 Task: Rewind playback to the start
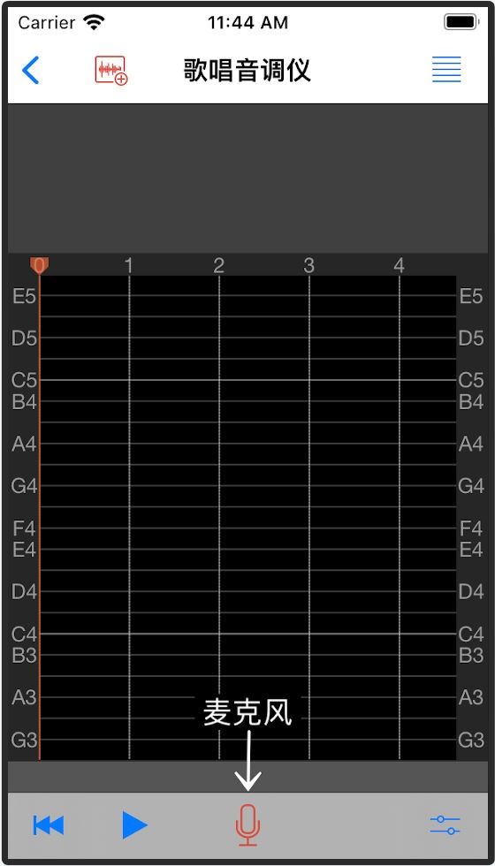pyautogui.click(x=49, y=825)
